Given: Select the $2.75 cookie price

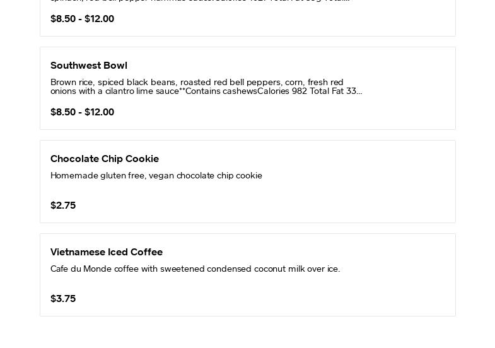Looking at the screenshot, I should 63,206.
